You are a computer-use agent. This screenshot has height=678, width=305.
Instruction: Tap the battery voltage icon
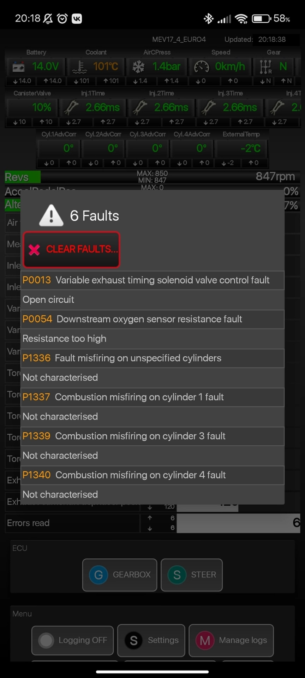point(18,67)
